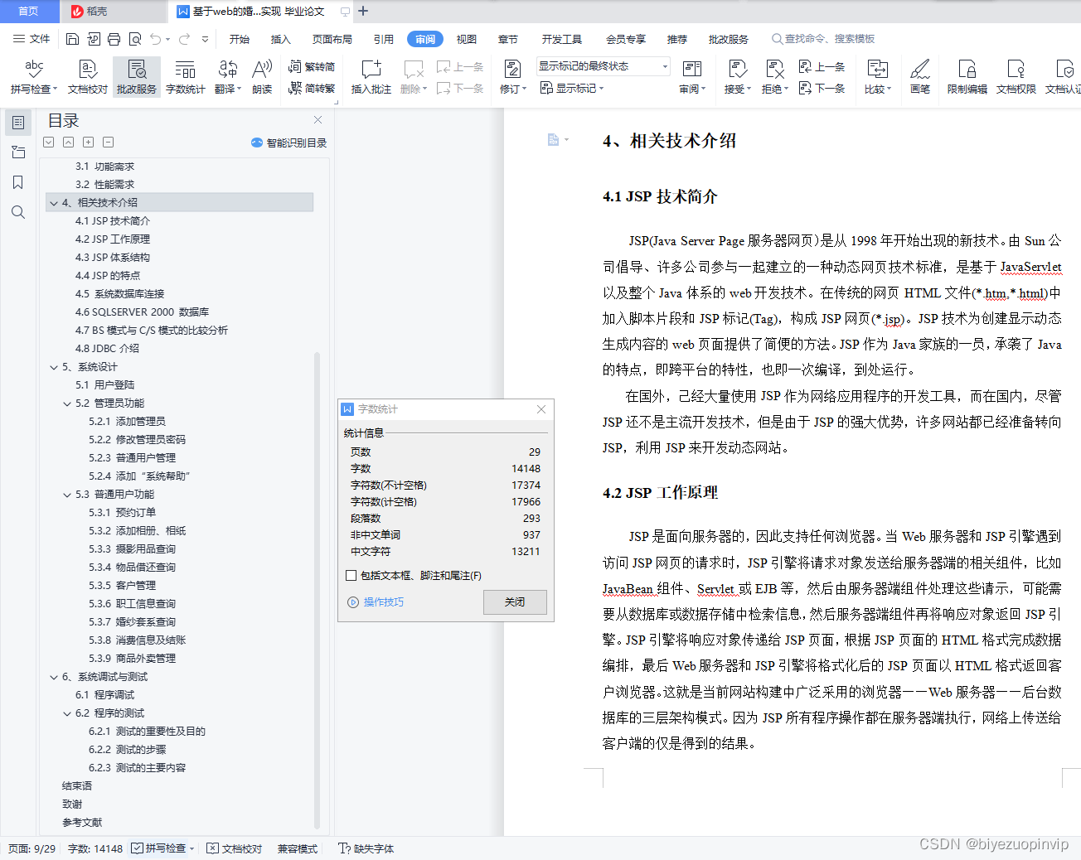Click 兼容模式 in the status bar
The image size is (1081, 860).
tap(298, 848)
